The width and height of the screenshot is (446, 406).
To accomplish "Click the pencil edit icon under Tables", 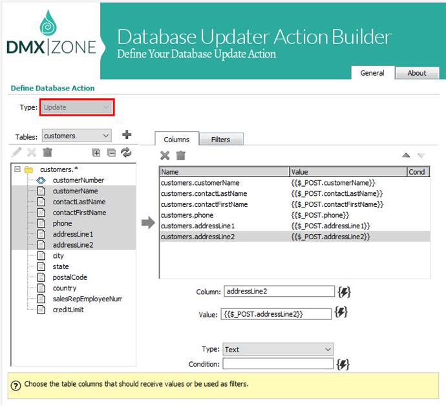I will tap(17, 153).
